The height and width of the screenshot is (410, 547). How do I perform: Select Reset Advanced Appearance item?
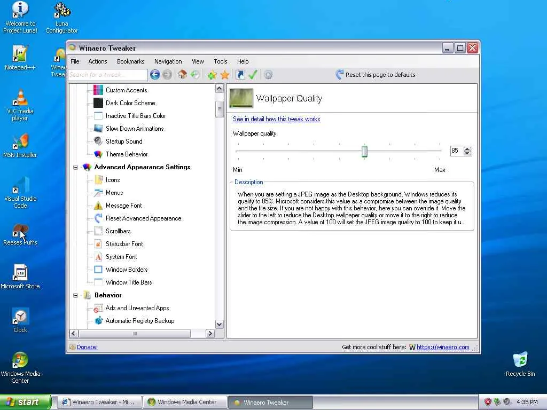(x=143, y=218)
